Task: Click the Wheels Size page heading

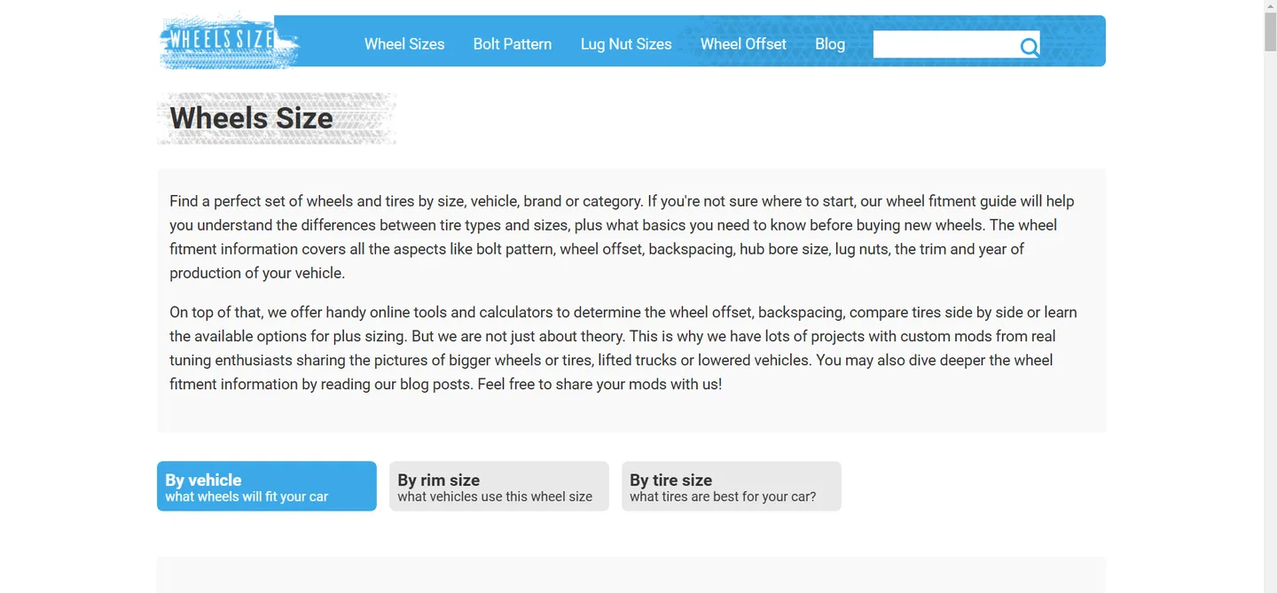Action: (x=251, y=118)
